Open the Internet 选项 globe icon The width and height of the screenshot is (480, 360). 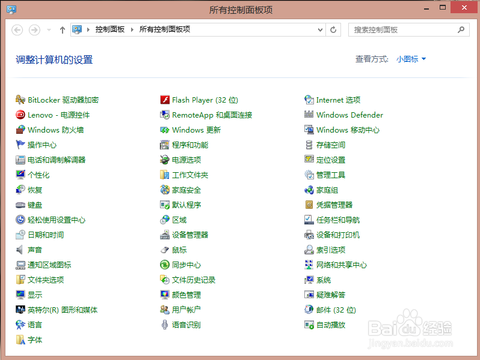[309, 100]
